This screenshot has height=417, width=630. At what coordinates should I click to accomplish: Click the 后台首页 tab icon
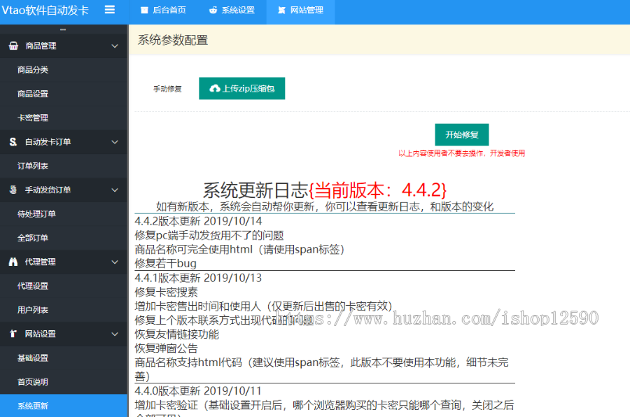[x=144, y=10]
